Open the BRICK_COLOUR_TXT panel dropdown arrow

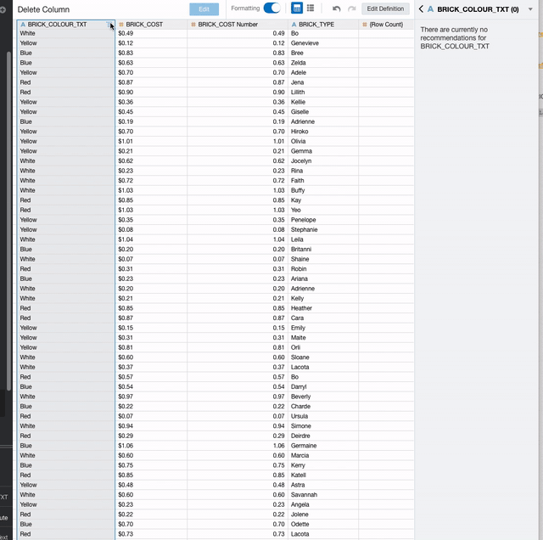[530, 9]
